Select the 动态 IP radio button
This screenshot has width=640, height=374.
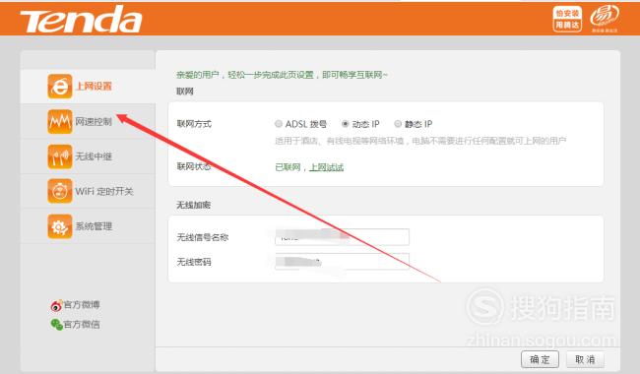(346, 124)
